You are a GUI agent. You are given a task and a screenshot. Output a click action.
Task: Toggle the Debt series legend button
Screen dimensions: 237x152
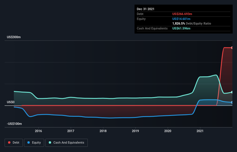tap(14, 143)
